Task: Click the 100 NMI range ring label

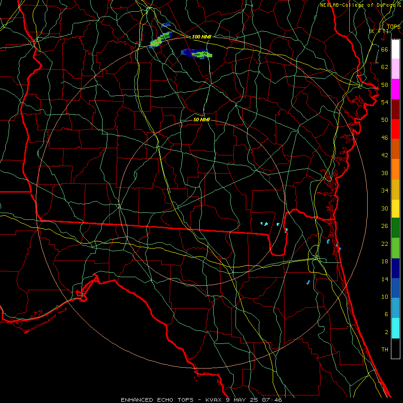Action: pos(201,37)
